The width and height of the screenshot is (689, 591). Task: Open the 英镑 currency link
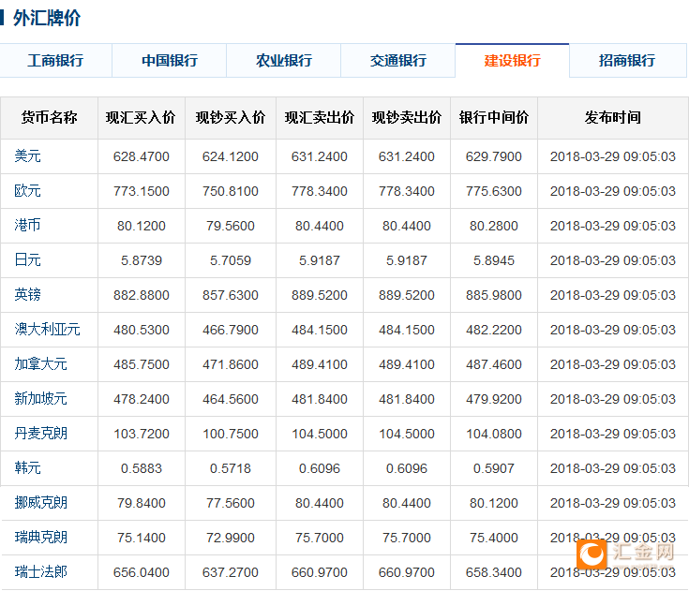pyautogui.click(x=28, y=295)
